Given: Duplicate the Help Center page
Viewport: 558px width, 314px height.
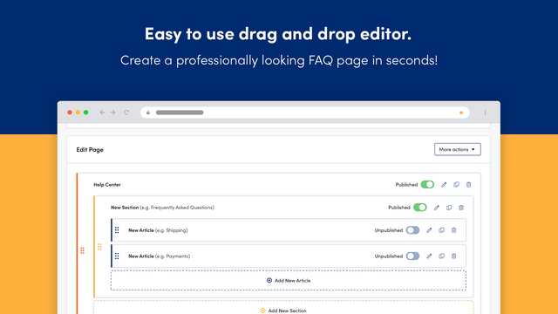Looking at the screenshot, I should coord(456,184).
